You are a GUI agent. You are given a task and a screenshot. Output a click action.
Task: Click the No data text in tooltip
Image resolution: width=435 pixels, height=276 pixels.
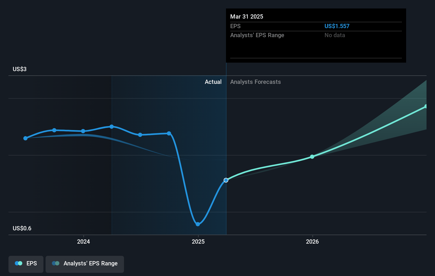point(335,35)
